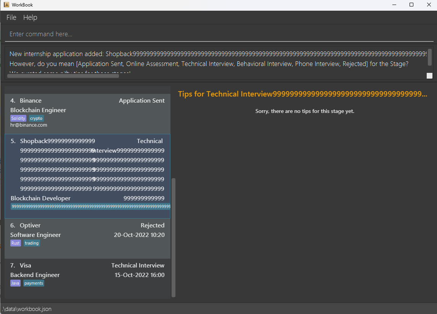Click the crypto tag on Binance
Viewport: 437px width, 314px height.
[36, 118]
